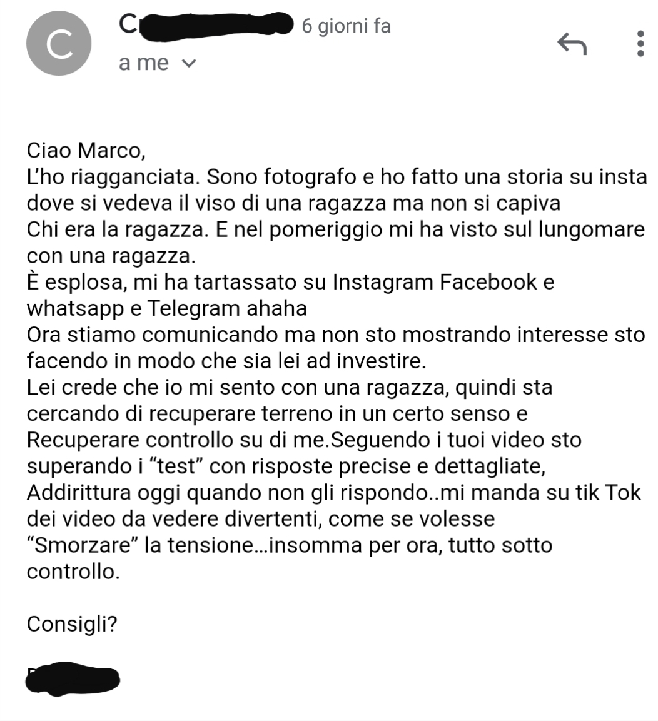
Task: Click the word 'Instagram' in the message
Action: pos(383,282)
